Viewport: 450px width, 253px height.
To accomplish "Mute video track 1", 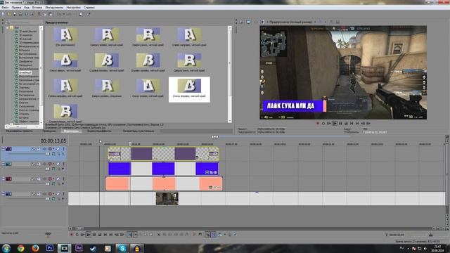I will pyautogui.click(x=58, y=149).
